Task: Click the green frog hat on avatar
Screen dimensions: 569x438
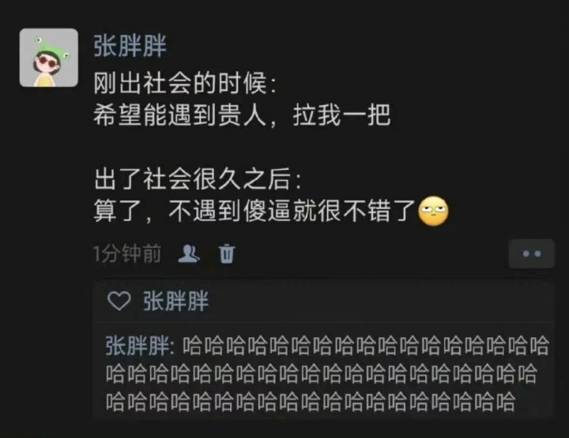Action: point(50,47)
